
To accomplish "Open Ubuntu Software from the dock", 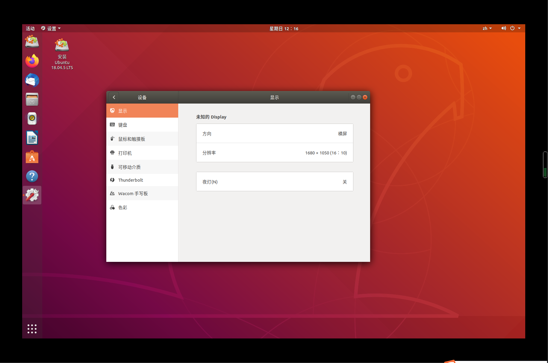I will [x=32, y=157].
